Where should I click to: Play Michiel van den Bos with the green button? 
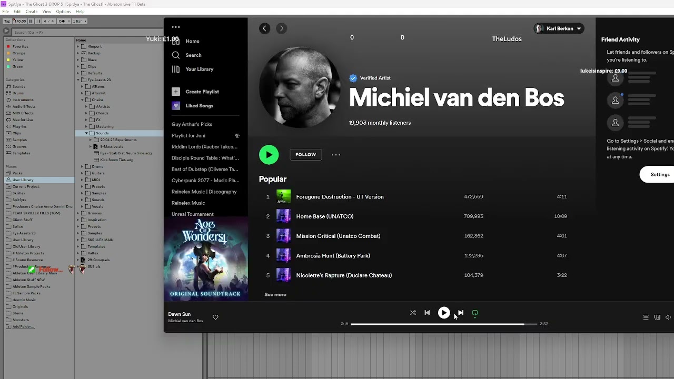[269, 155]
